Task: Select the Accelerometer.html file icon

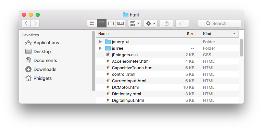Action: (x=108, y=61)
